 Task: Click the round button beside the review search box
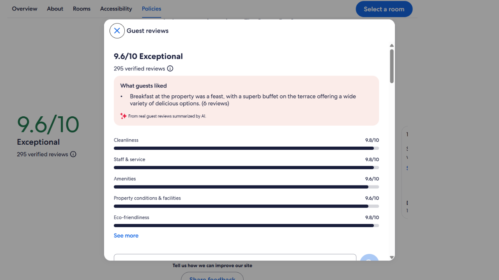tap(369, 257)
